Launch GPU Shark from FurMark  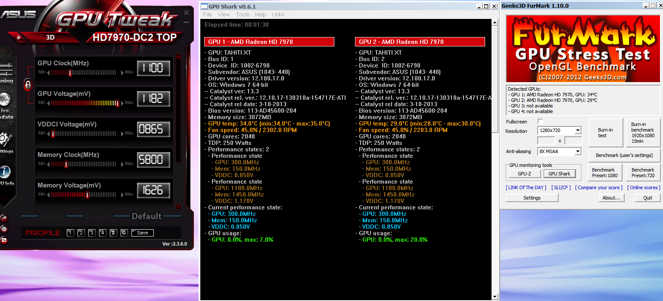coord(559,174)
